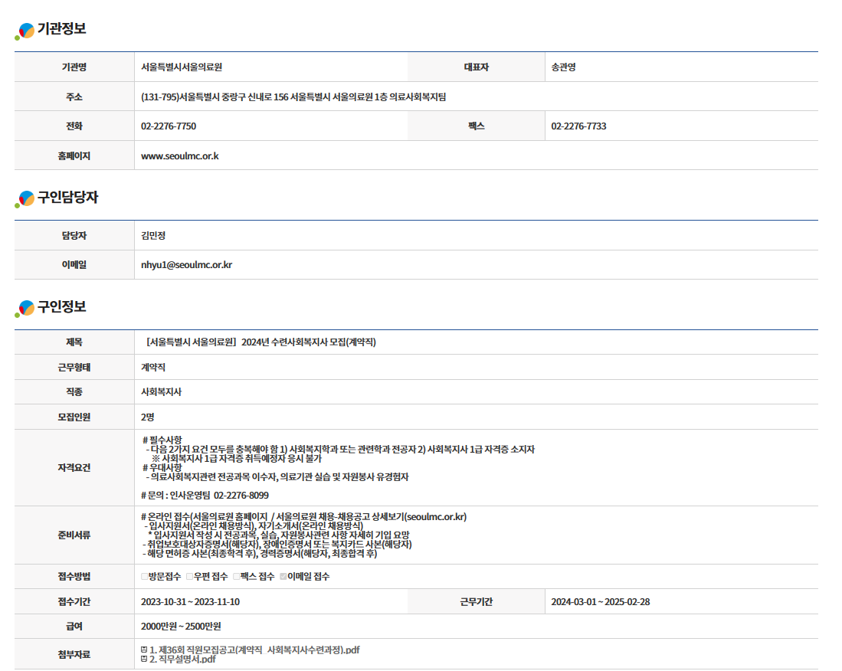842x671 pixels.
Task: Click the phone number 02-2276-7750
Action: (169, 126)
